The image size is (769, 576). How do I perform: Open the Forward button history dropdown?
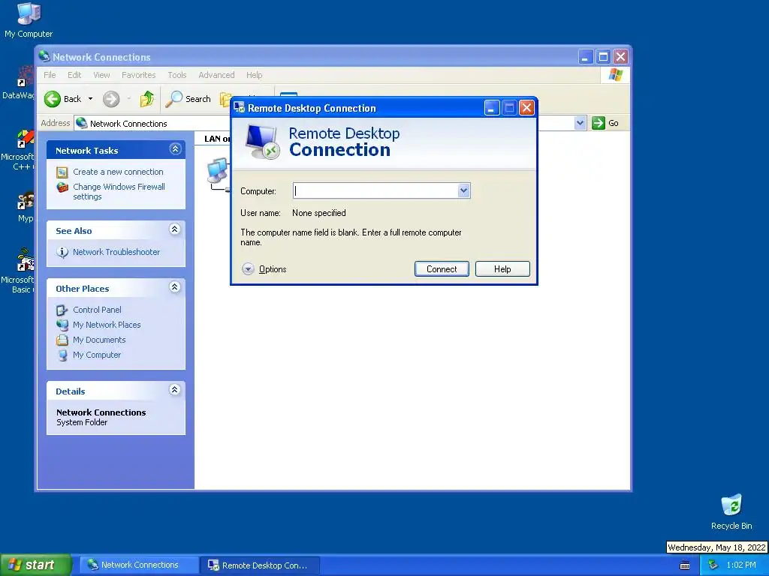coord(129,99)
